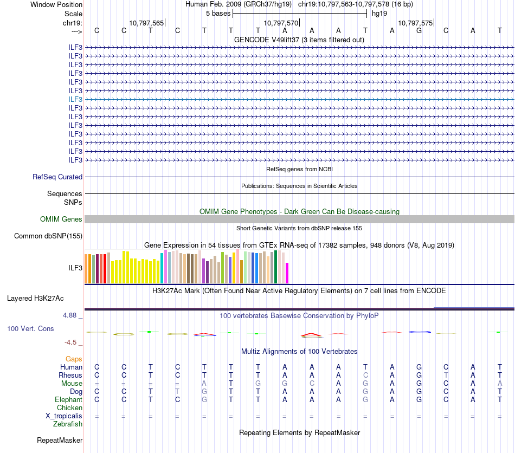This screenshot has height=453, width=515.
Task: Click 'Repeating Elements by RepeatMasker' title
Action: pos(299,432)
